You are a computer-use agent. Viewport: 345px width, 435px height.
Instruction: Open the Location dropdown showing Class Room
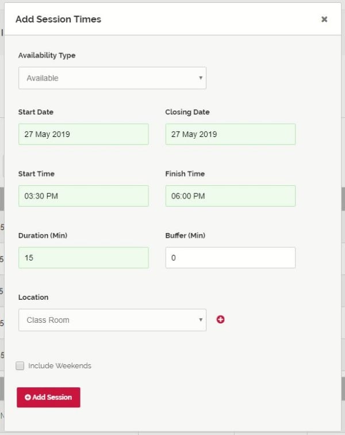[112, 320]
